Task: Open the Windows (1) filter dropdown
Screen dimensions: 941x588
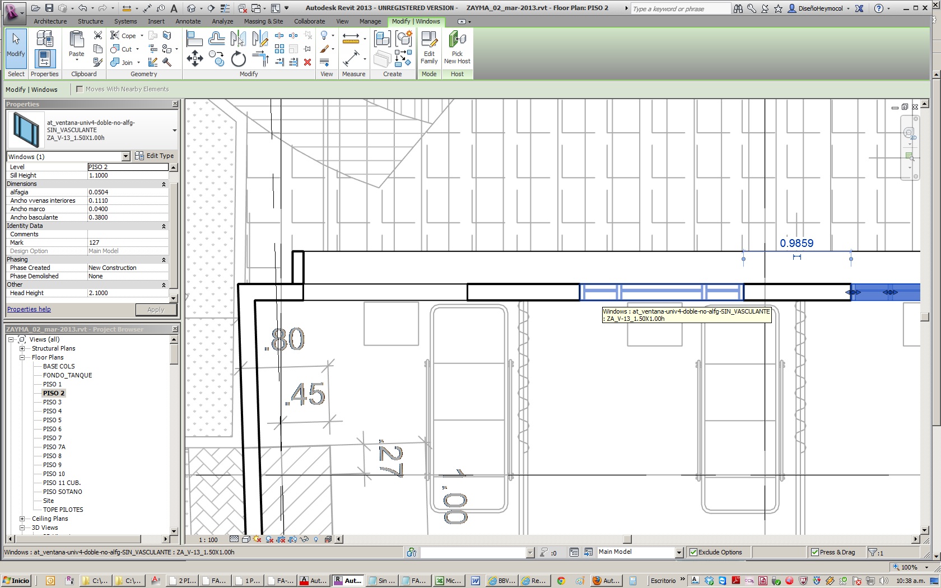Action: [125, 156]
